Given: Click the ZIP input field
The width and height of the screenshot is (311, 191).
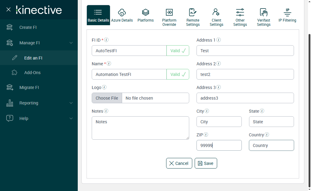Looking at the screenshot, I should 219,145.
